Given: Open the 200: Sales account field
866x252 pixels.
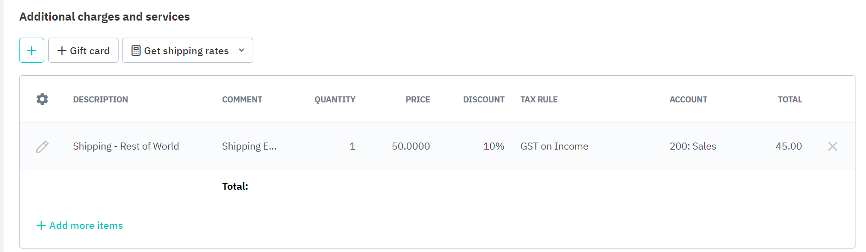Looking at the screenshot, I should coord(693,146).
